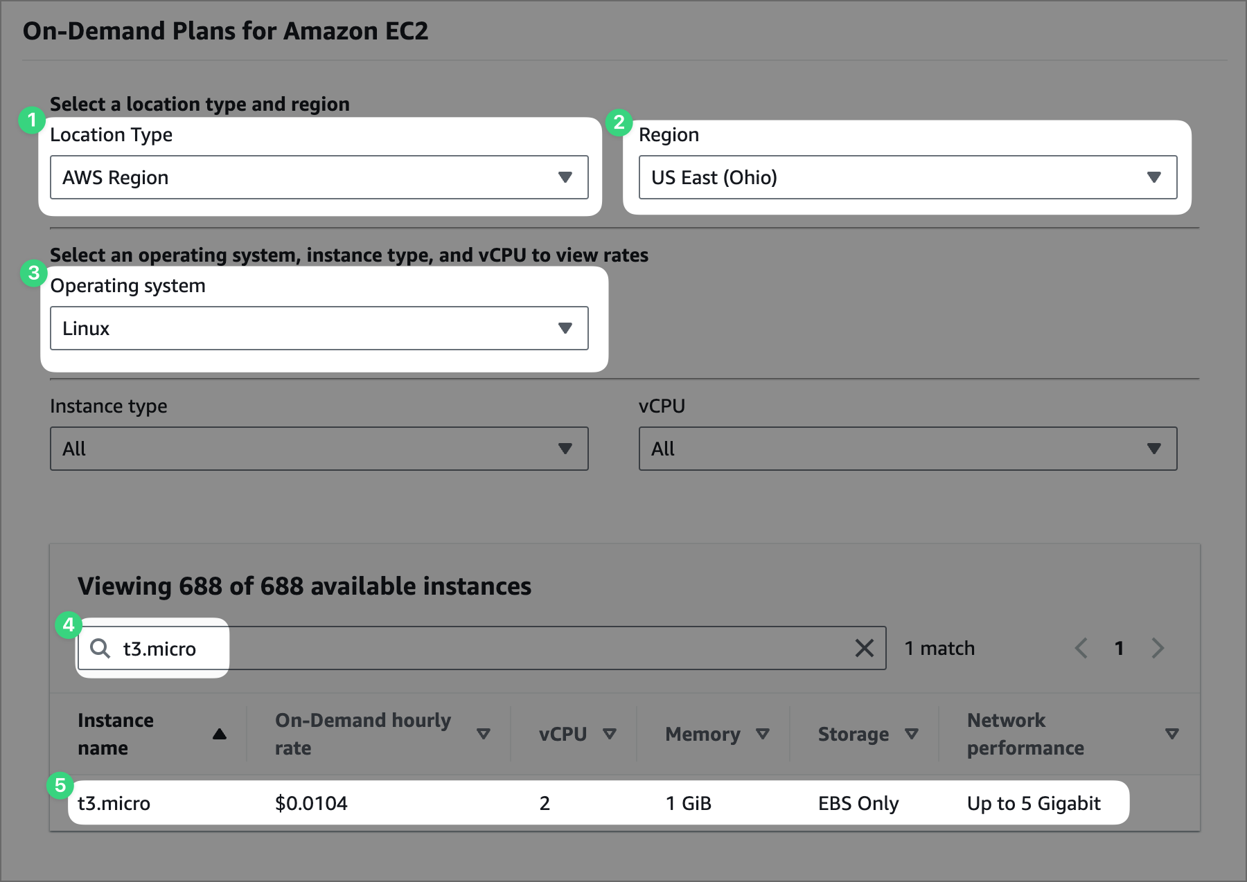1247x882 pixels.
Task: Sort by Storage column arrow
Action: point(912,734)
